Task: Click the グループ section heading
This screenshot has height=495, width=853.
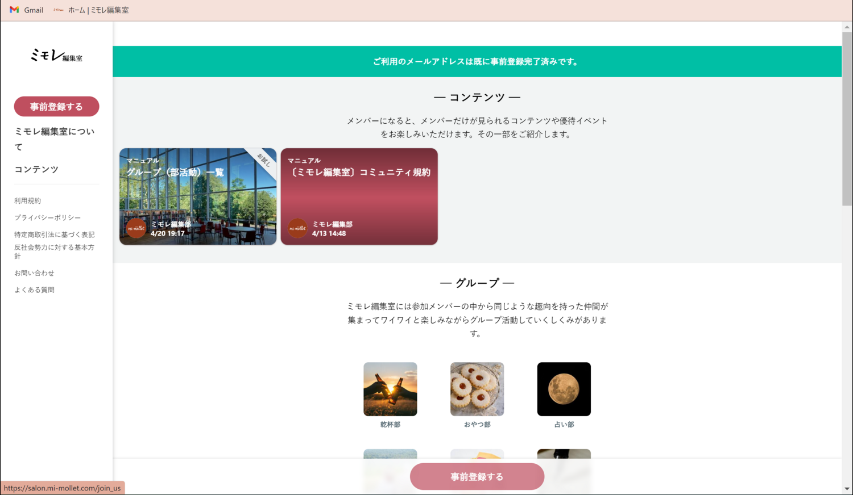Action: point(477,283)
